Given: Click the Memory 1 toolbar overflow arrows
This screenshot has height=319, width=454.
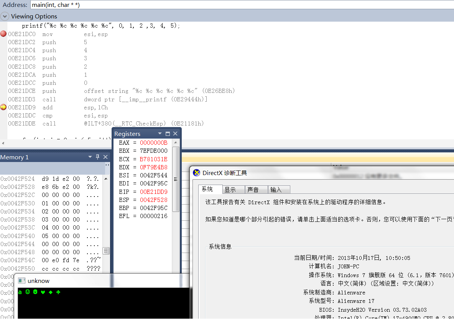Looking at the screenshot, I should 107,165.
